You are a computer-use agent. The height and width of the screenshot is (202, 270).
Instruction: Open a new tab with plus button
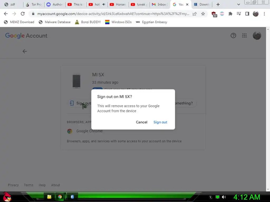point(218,4)
